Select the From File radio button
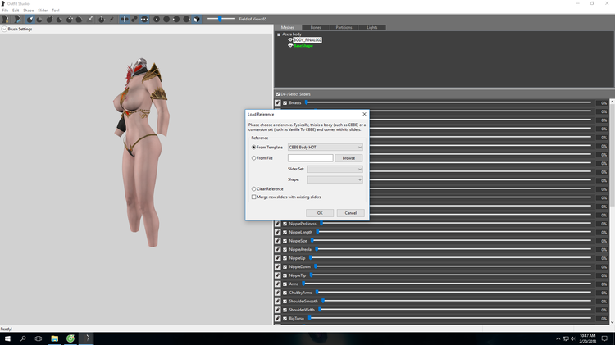Screen dimensions: 615x345 pos(253,158)
